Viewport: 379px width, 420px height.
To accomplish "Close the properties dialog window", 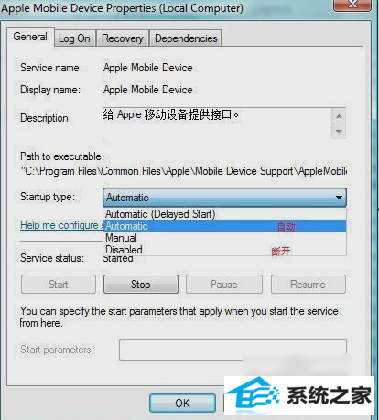I will pyautogui.click(x=352, y=5).
